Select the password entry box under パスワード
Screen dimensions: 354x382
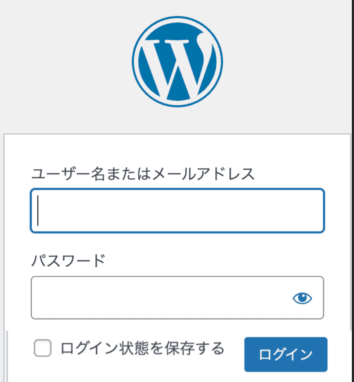159,298
